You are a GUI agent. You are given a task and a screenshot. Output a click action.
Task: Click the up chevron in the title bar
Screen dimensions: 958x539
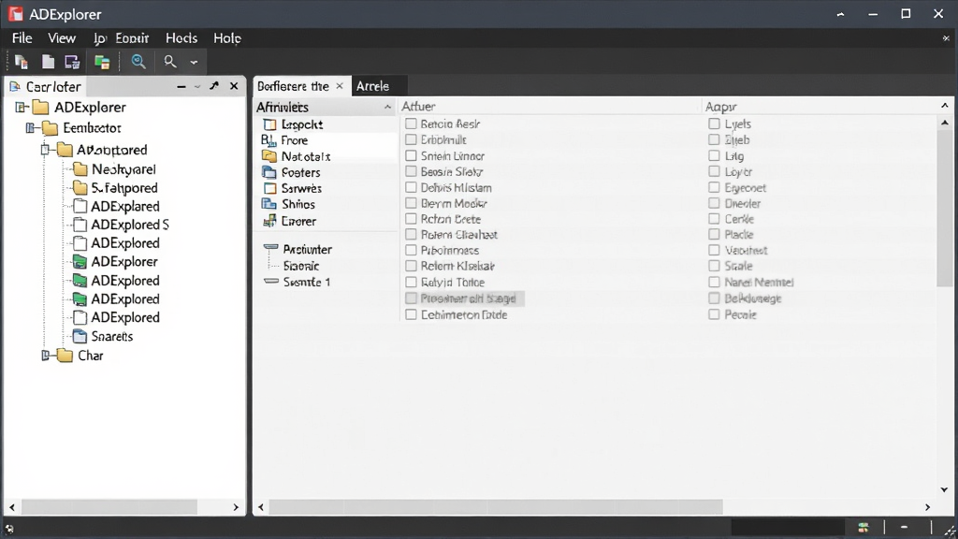click(841, 14)
